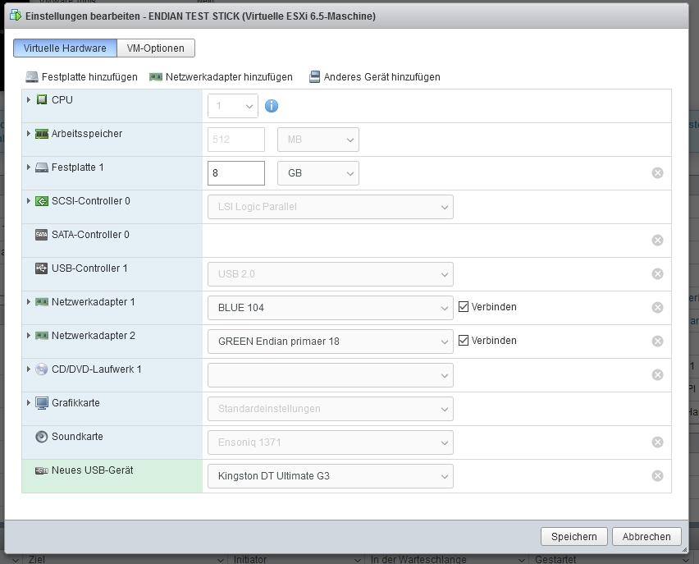The width and height of the screenshot is (699, 564).
Task: Remove the Neues USB-Gerät entry
Action: 657,476
